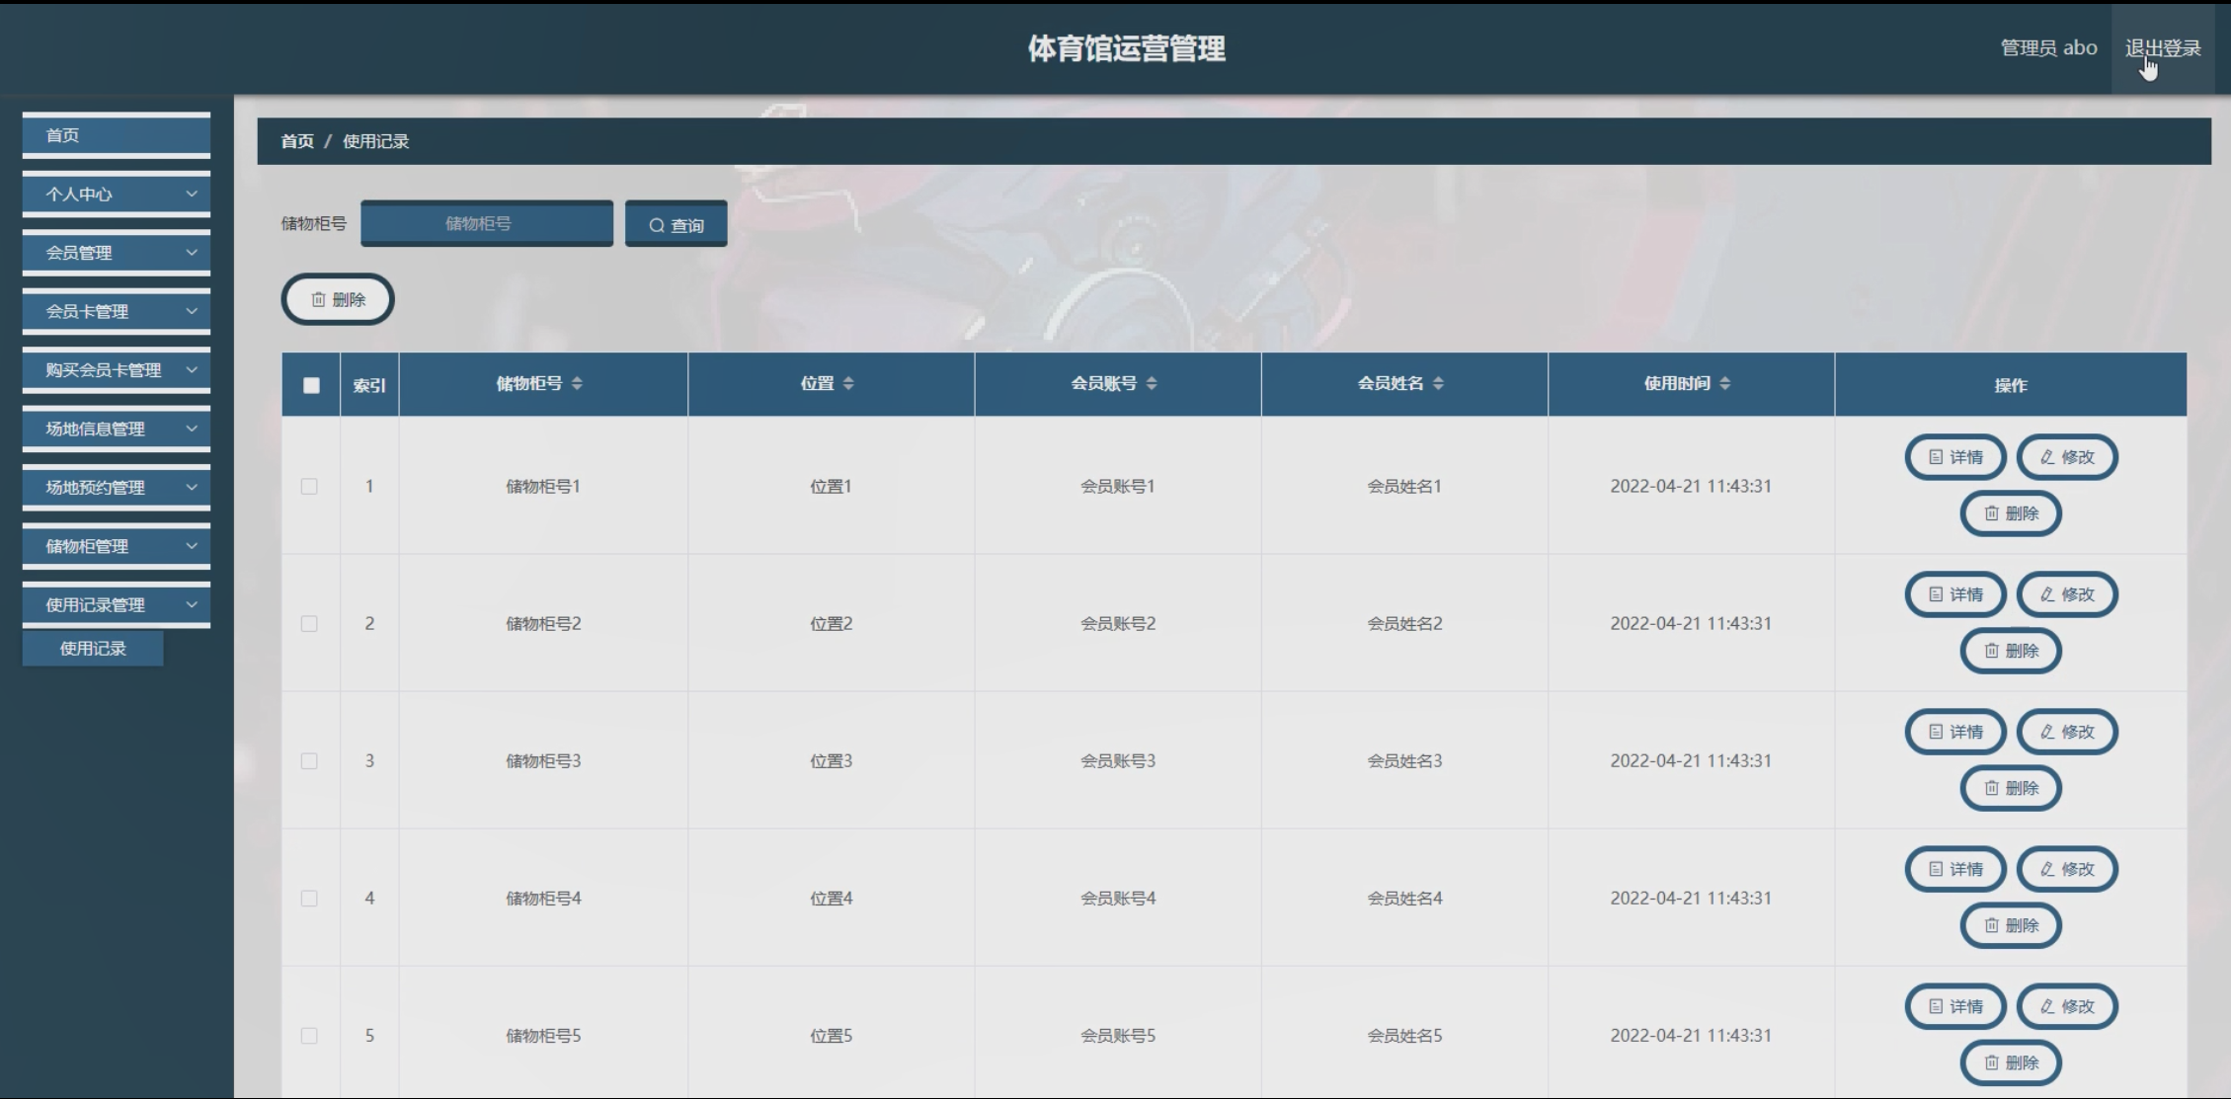Screen dimensions: 2231x1099
Task: Click the sort arrows on 储物柜号 column
Action: point(577,383)
